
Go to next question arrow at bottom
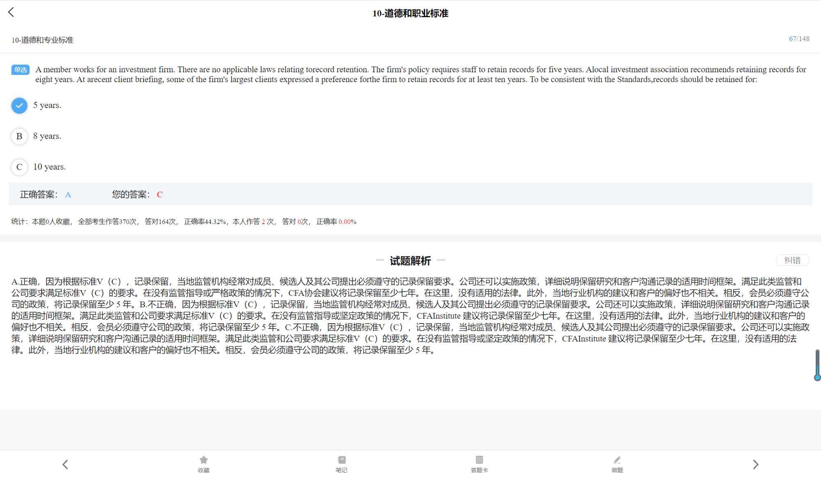(x=755, y=464)
